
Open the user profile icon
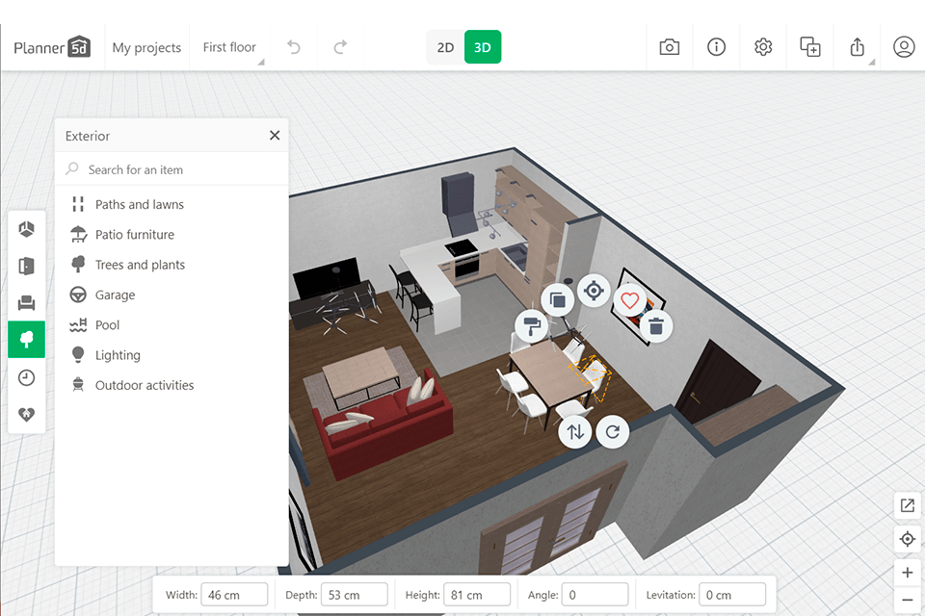click(903, 47)
